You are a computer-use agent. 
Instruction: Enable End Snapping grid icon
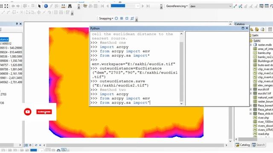122,18
